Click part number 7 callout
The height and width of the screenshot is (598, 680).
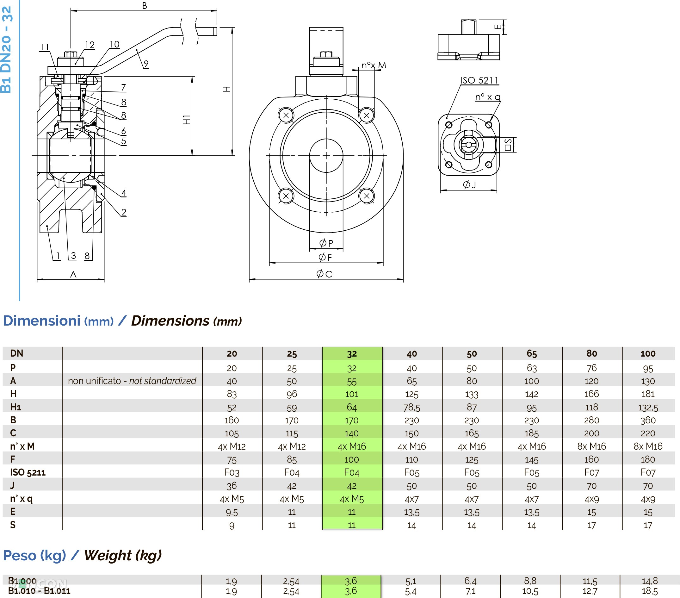pos(123,87)
